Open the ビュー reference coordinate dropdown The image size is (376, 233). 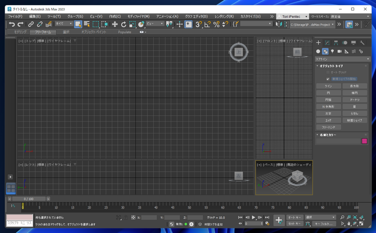tap(155, 24)
